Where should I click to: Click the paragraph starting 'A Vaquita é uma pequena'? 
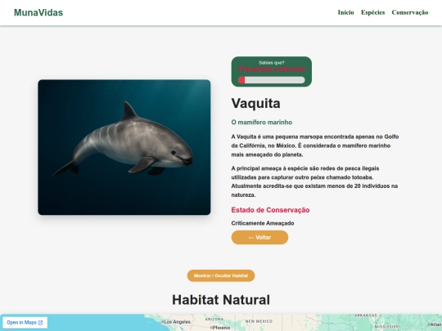(315, 145)
